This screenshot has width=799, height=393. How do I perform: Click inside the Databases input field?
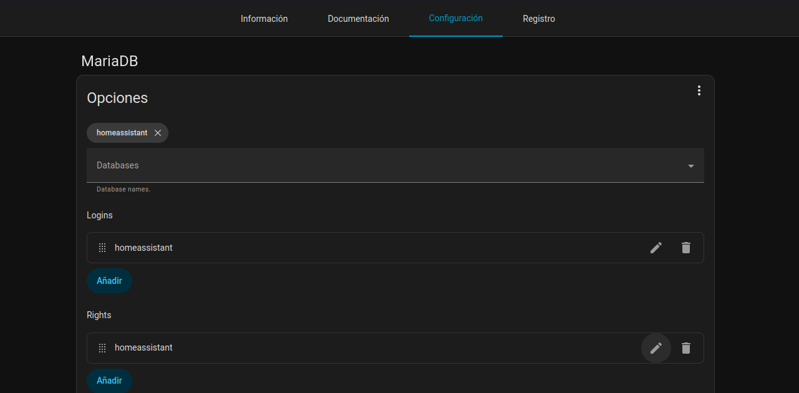point(374,165)
